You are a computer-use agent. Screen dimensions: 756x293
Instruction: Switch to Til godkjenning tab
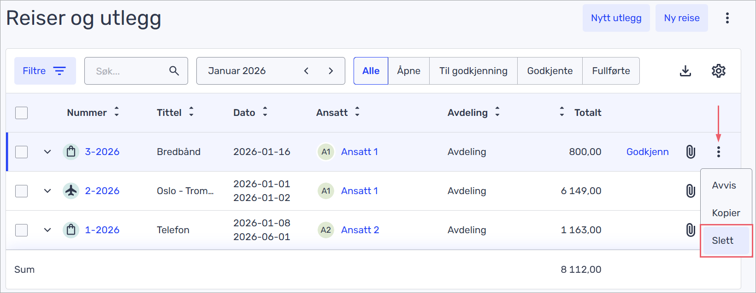(x=473, y=71)
